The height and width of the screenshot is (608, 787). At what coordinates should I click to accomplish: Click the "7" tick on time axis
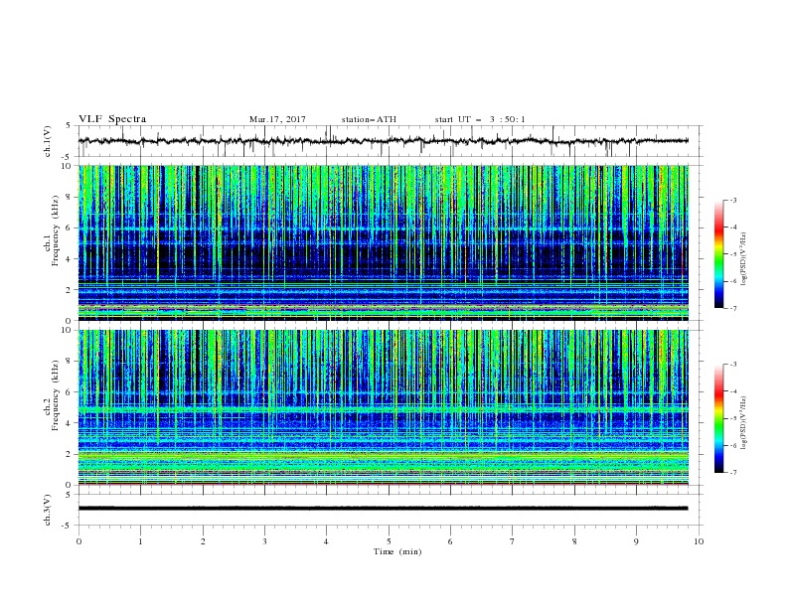coord(513,541)
